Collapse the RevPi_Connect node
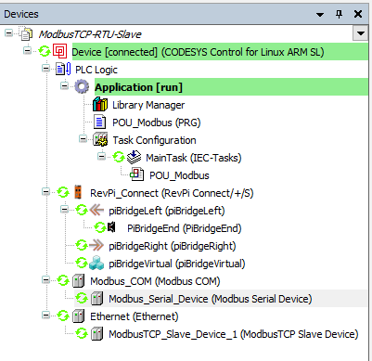The image size is (372, 361). pos(45,191)
